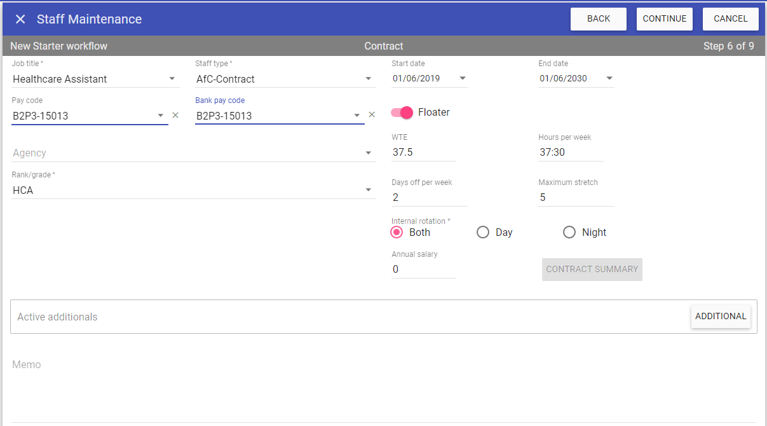Select the Both internal rotation option

click(x=397, y=233)
